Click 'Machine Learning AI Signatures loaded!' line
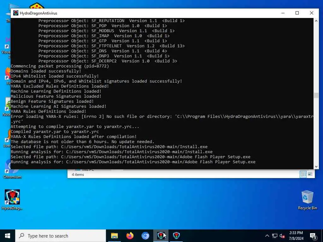 click(58, 107)
